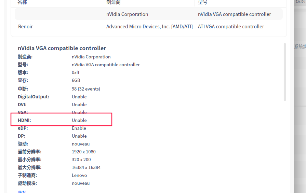306x193 pixels.
Task: Click the ATI VGA compatible controller cell
Action: click(x=231, y=27)
